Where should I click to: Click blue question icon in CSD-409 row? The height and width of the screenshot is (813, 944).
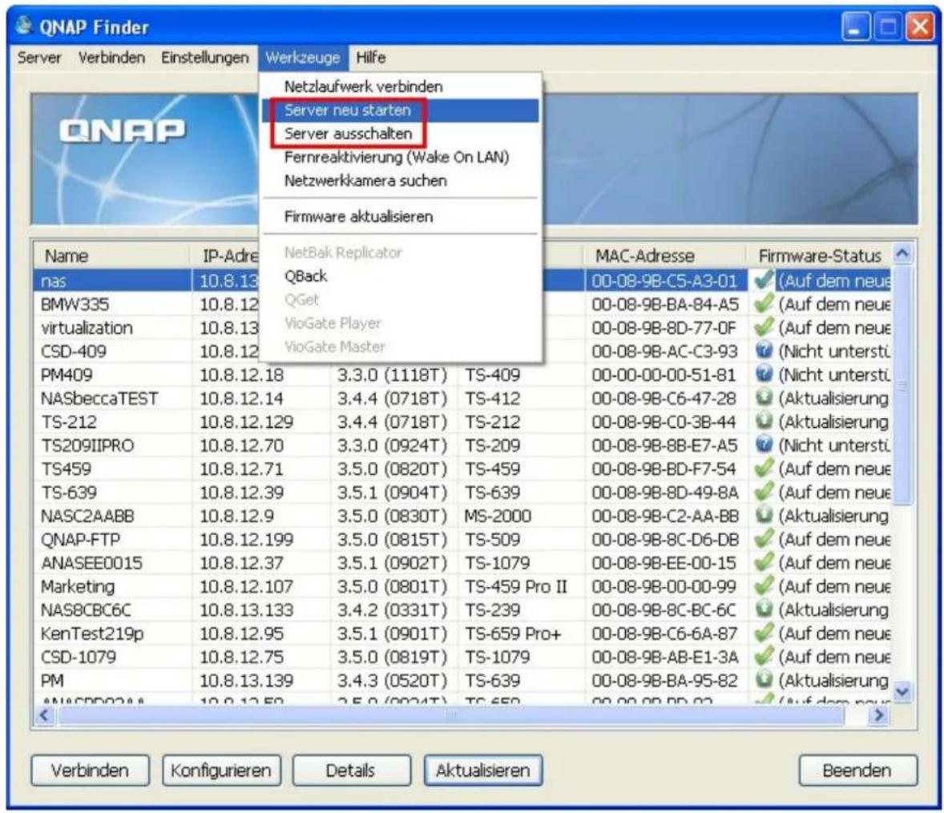click(x=764, y=350)
